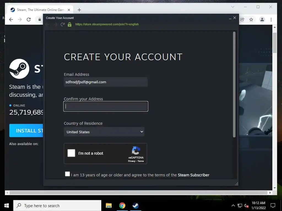The image size is (282, 211).
Task: Check the I'm not a robot box
Action: pyautogui.click(x=71, y=153)
